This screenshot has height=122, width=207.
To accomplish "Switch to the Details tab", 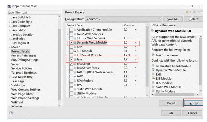I will point(156,25).
